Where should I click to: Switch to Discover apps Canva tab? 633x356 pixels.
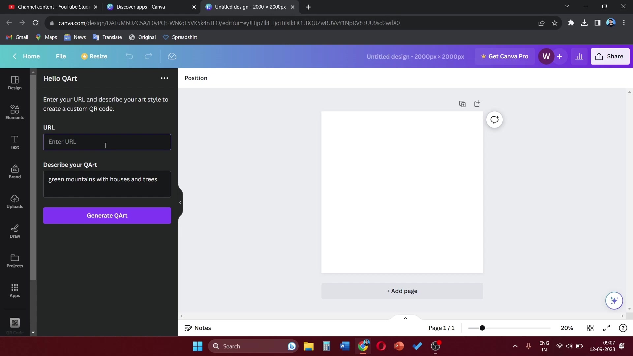pyautogui.click(x=151, y=7)
